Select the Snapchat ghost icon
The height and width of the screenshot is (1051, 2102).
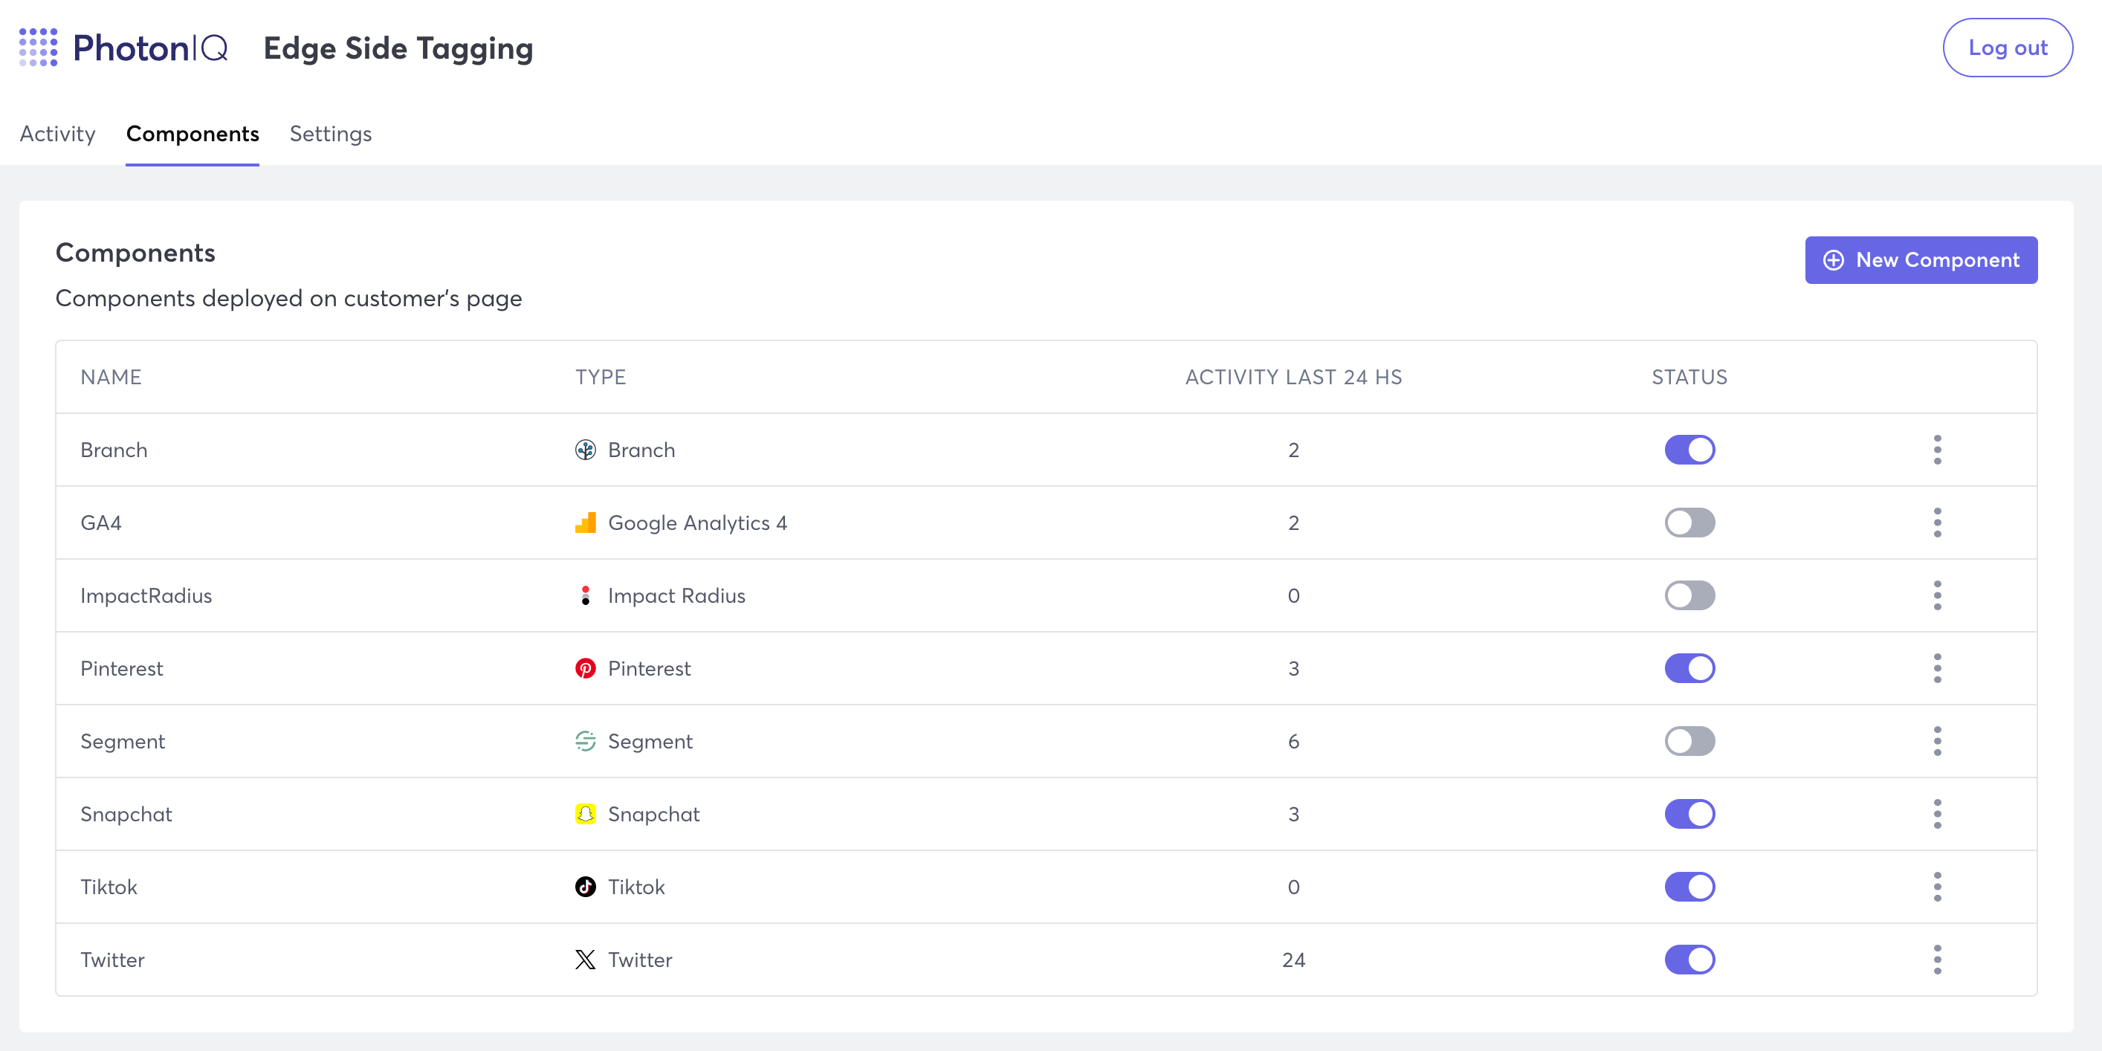[x=585, y=814]
